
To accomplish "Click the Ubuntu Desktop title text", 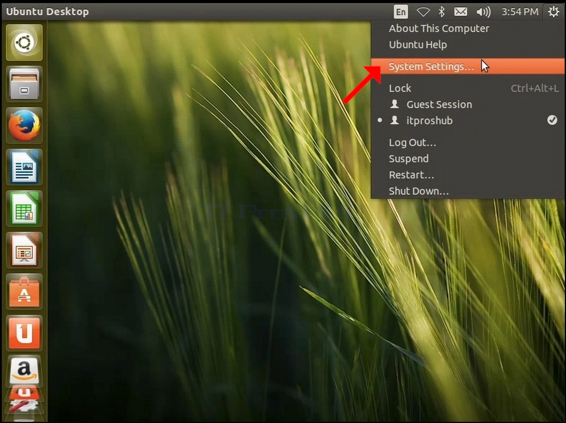I will 47,12.
